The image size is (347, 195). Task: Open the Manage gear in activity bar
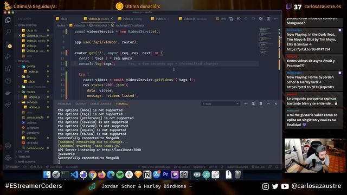pyautogui.click(x=8, y=158)
